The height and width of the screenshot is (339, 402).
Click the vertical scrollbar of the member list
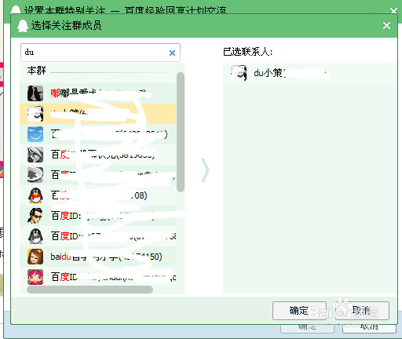point(181,133)
